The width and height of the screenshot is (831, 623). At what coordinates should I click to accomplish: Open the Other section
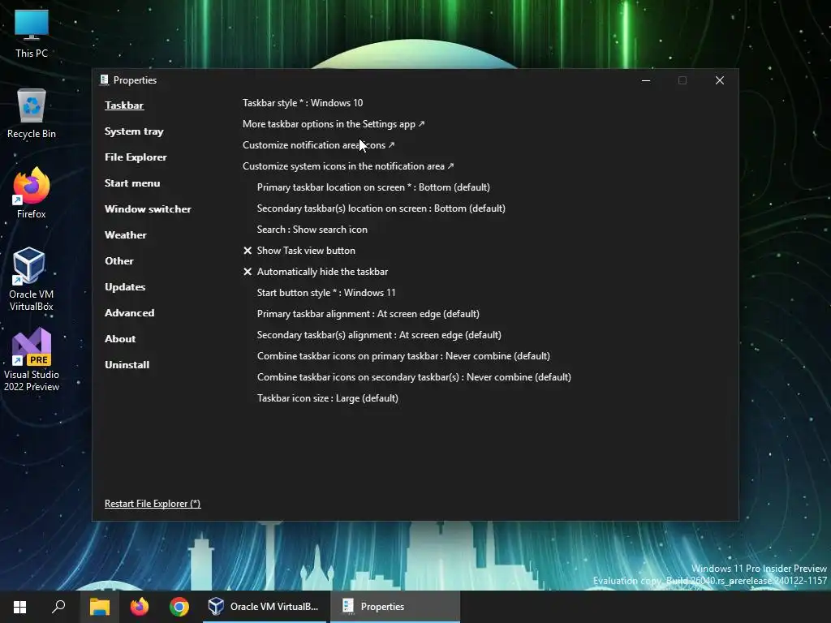(x=119, y=261)
